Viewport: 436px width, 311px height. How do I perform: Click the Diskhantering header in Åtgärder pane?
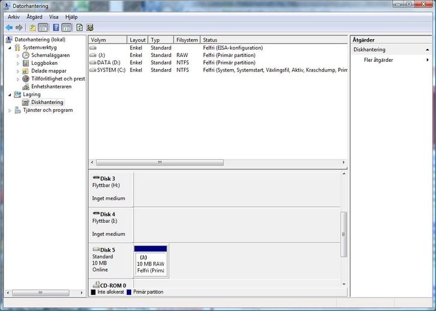click(x=391, y=50)
